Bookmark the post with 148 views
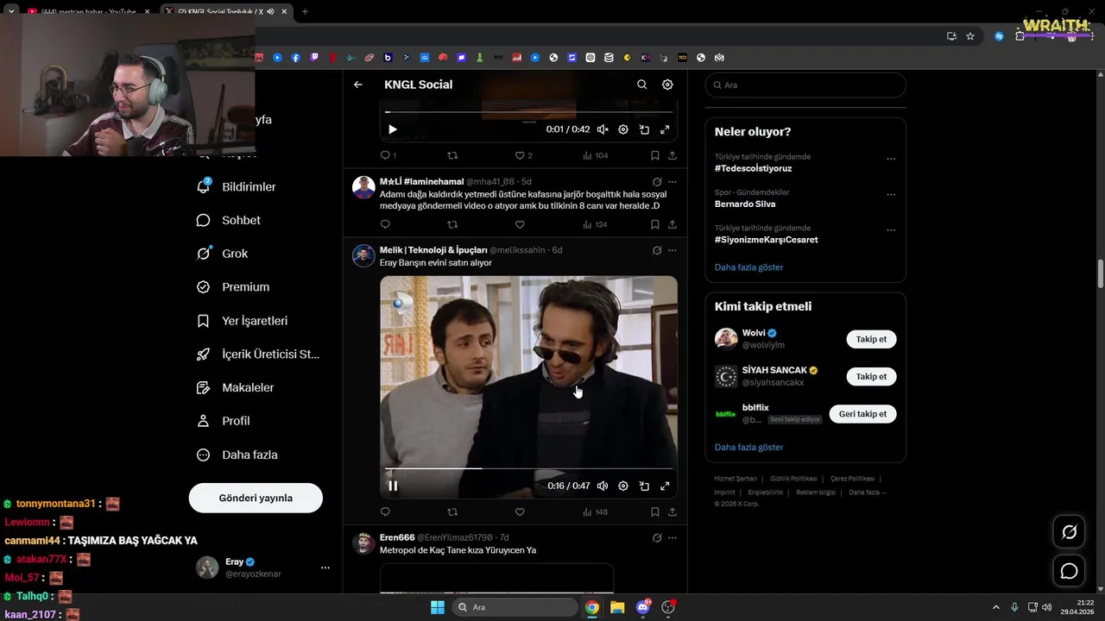1105x621 pixels. coord(654,511)
